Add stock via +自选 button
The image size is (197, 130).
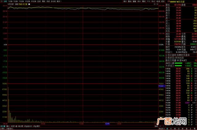(158, 1)
